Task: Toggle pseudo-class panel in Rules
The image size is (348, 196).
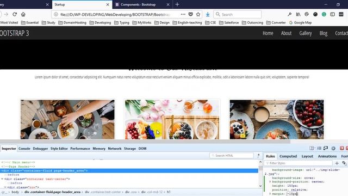Action: [x=344, y=163]
